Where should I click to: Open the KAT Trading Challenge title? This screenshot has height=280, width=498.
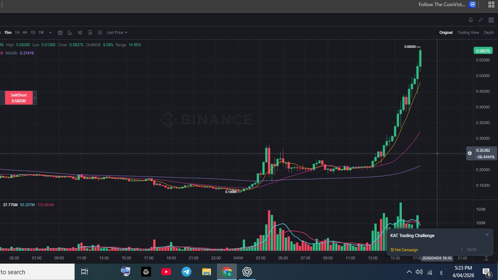point(412,236)
